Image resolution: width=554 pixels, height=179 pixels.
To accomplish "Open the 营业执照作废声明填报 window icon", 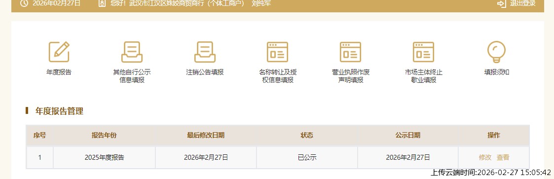I will click(350, 52).
